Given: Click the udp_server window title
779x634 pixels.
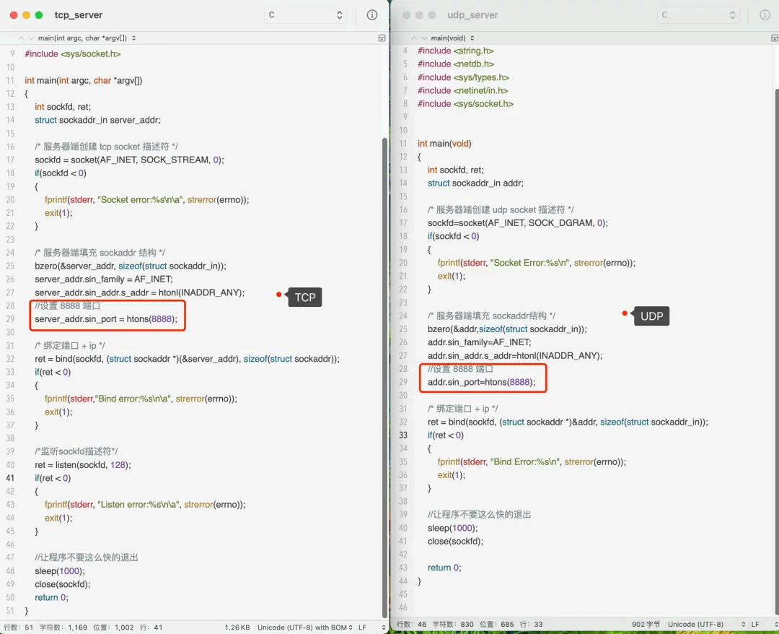Looking at the screenshot, I should pos(472,15).
